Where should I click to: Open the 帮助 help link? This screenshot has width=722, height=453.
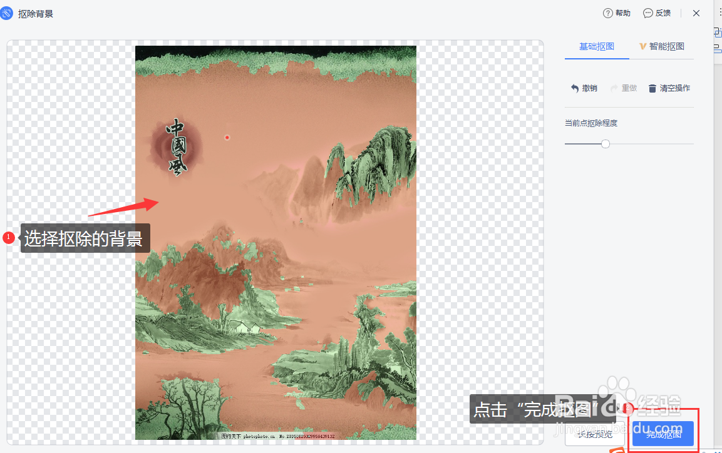[617, 13]
